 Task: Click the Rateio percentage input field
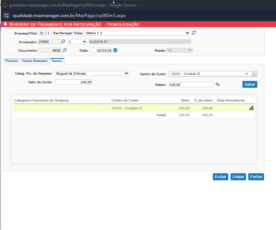click(x=191, y=85)
